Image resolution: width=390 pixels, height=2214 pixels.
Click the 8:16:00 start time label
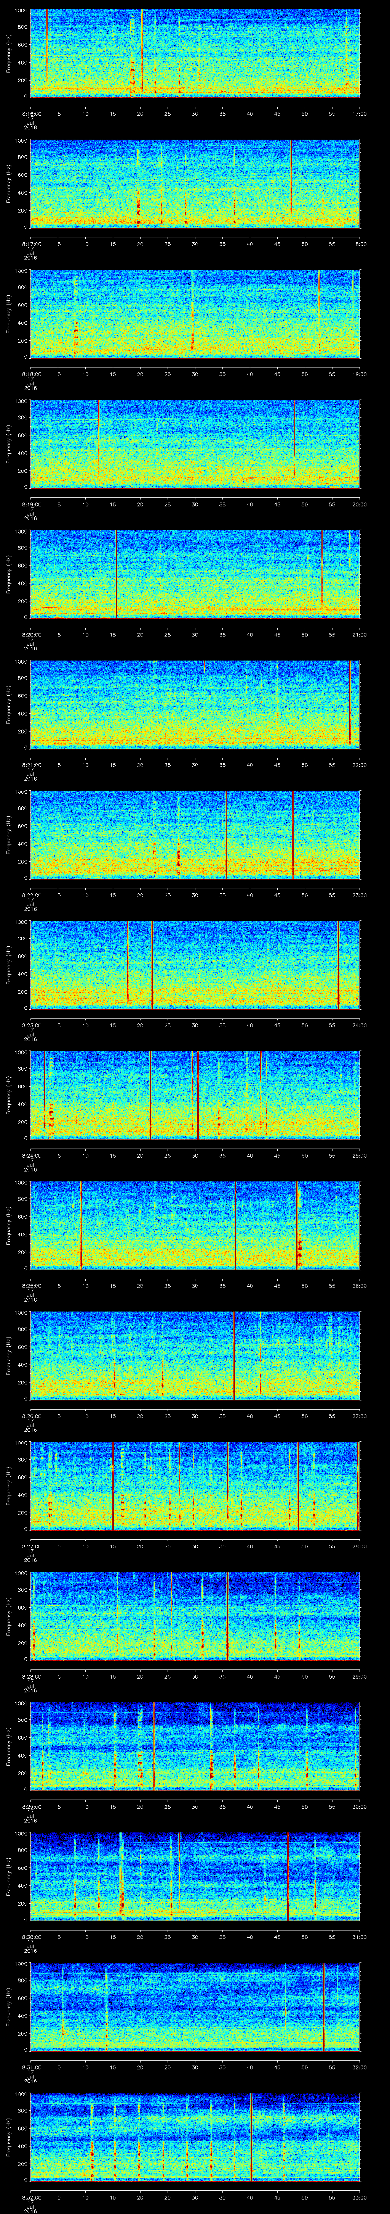pyautogui.click(x=31, y=113)
